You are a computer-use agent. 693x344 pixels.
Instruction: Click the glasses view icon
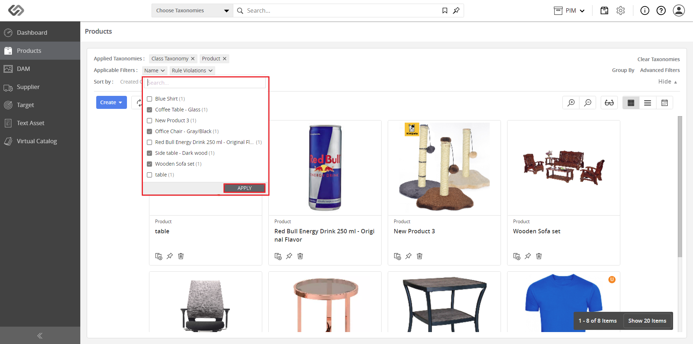pyautogui.click(x=609, y=103)
